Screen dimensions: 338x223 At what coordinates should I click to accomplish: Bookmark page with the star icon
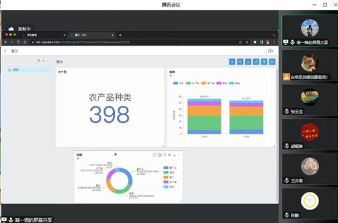(x=247, y=42)
